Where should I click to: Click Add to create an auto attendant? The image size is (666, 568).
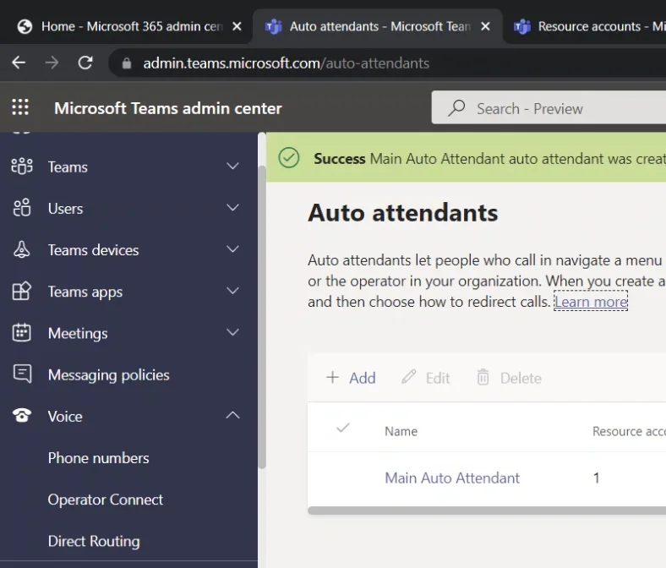pos(351,378)
